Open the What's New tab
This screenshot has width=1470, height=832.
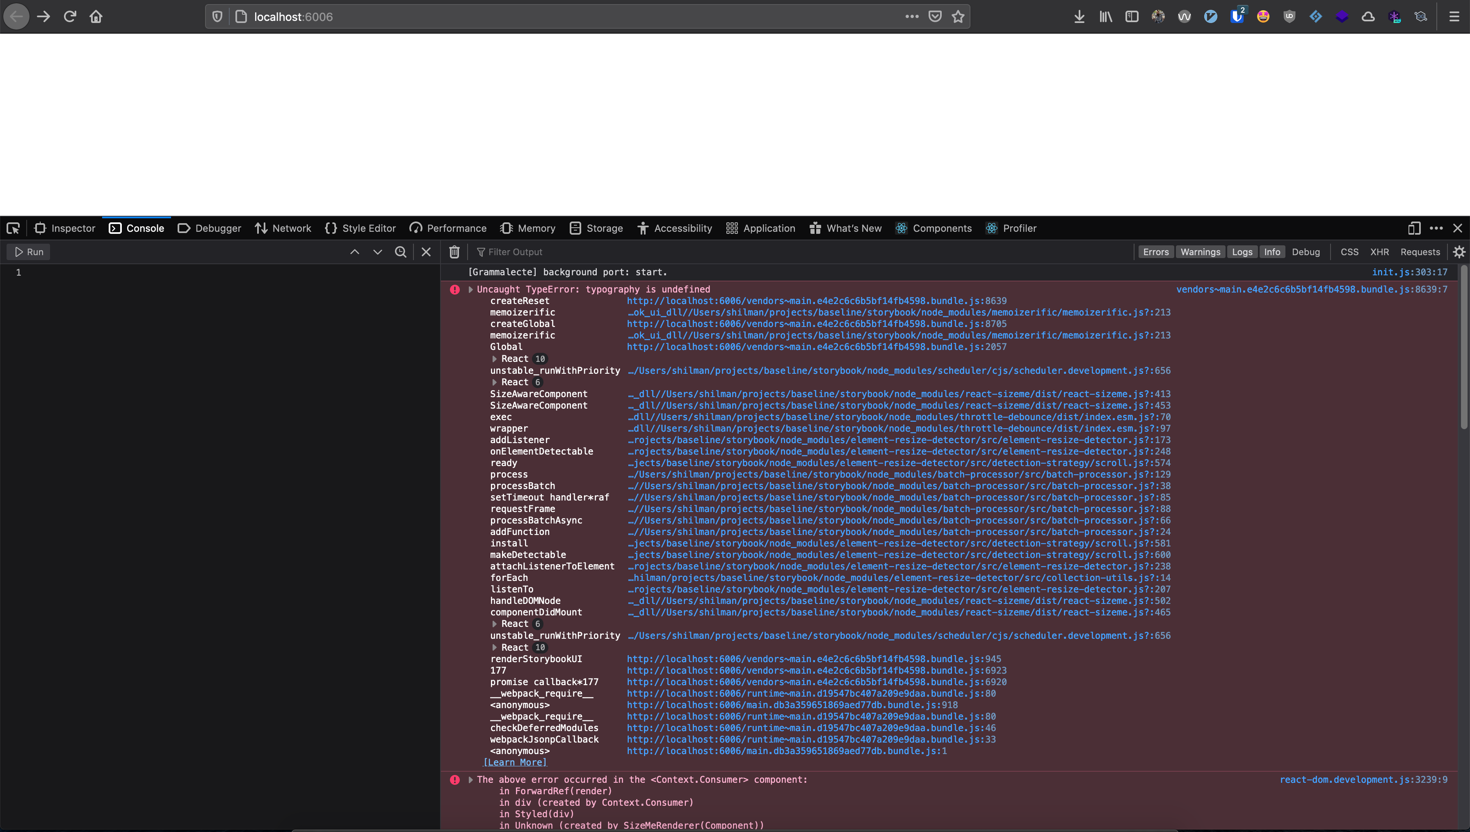[x=846, y=228]
